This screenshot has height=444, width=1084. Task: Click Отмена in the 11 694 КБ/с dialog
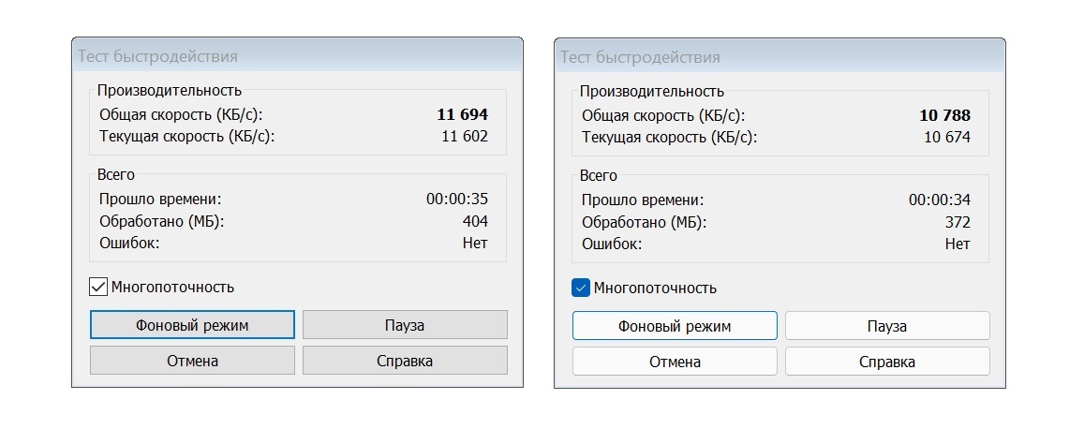[192, 361]
